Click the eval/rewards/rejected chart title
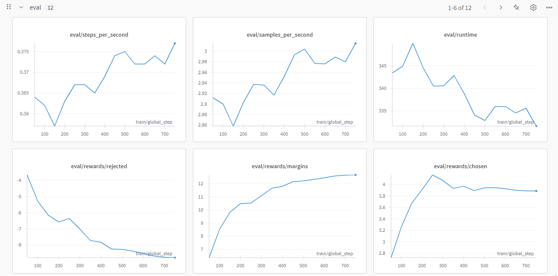This screenshot has width=558, height=276. click(x=99, y=167)
